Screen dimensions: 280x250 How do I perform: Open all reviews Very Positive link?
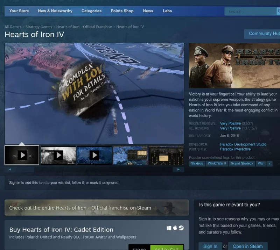(x=230, y=128)
